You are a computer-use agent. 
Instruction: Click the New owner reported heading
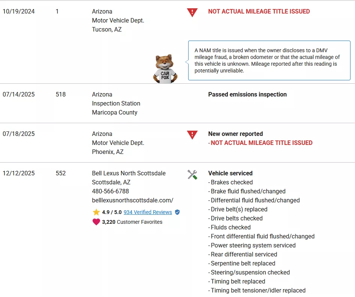pyautogui.click(x=235, y=134)
